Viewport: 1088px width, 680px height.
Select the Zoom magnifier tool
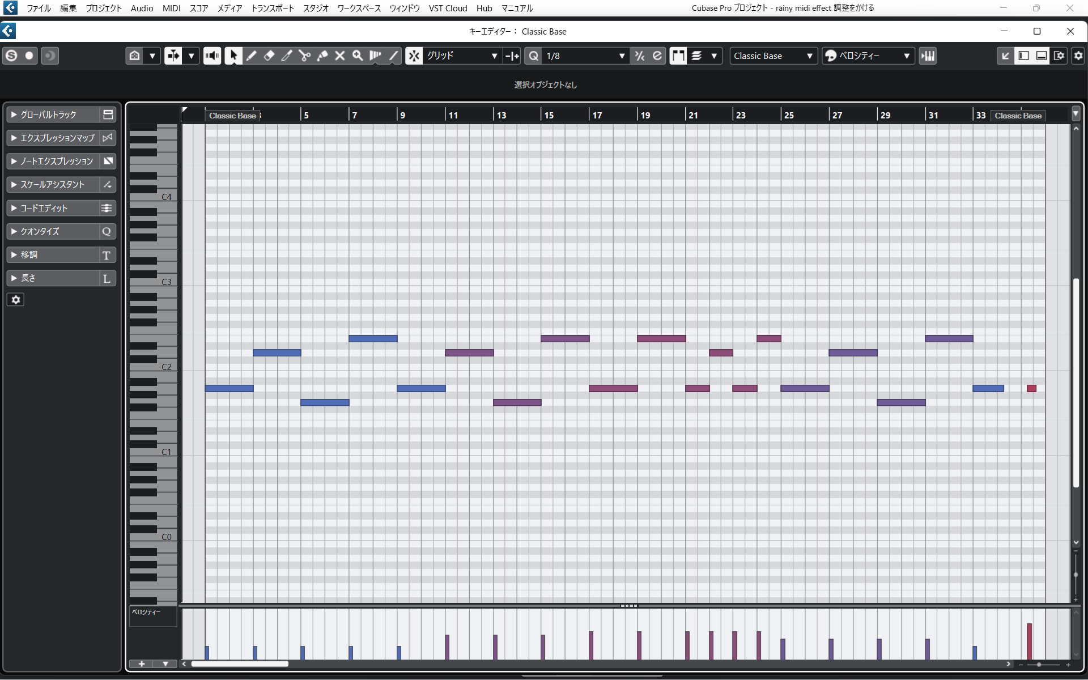point(358,56)
